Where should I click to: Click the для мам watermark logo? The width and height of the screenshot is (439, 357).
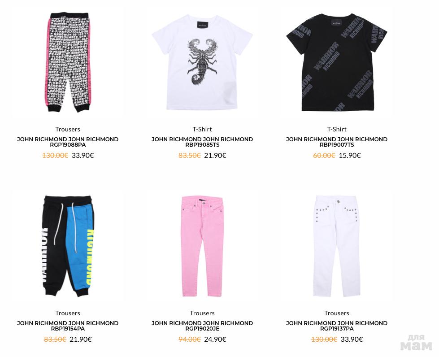pos(416,343)
